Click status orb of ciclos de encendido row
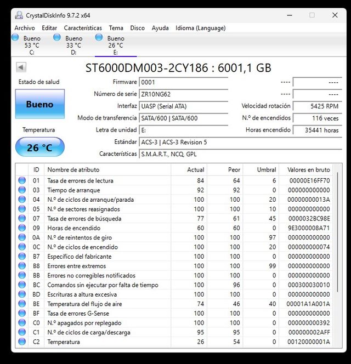Image resolution: width=351 pixels, height=364 pixels. pos(22,247)
